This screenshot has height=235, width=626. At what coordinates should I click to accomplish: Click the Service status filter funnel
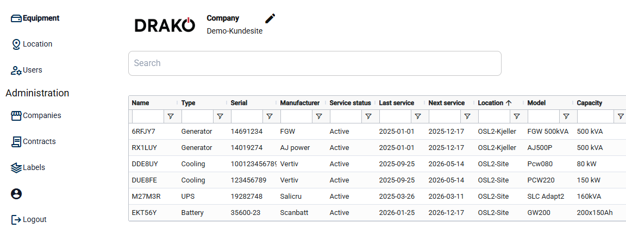(x=368, y=116)
